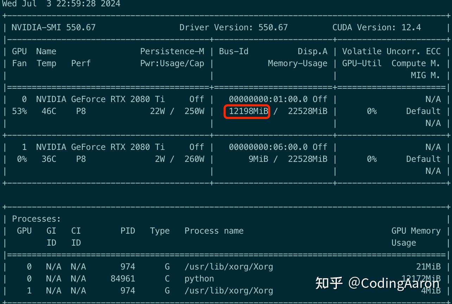This screenshot has width=452, height=304.
Task: Click the Processes: section heading
Action: [x=36, y=219]
